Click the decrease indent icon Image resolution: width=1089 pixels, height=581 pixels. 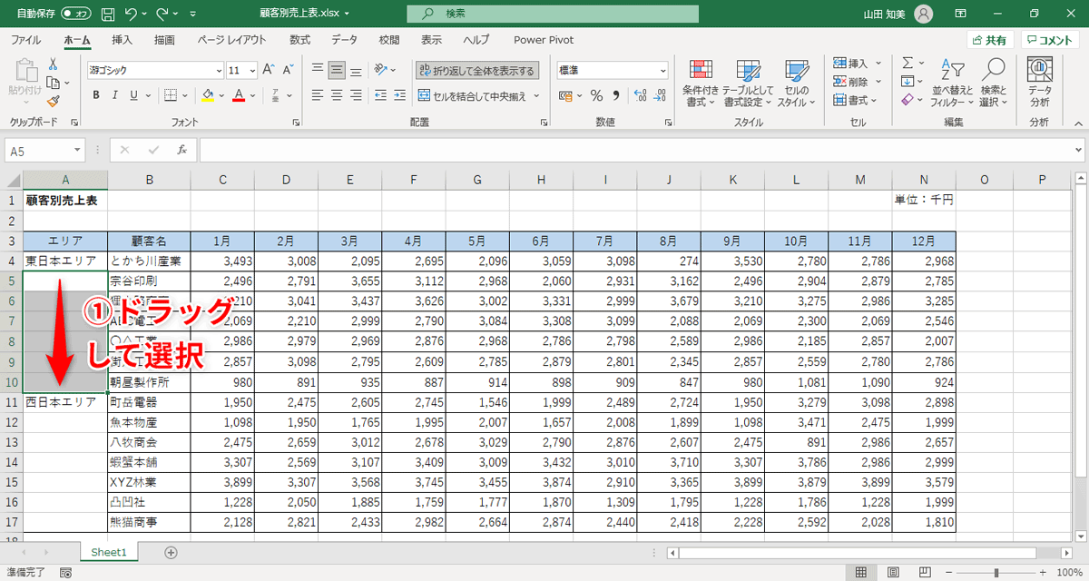(381, 95)
